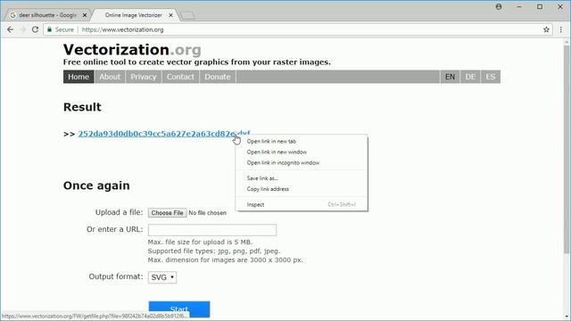Viewport: 571px width, 321px height.
Task: Focus the Or enter a URL field
Action: point(212,230)
